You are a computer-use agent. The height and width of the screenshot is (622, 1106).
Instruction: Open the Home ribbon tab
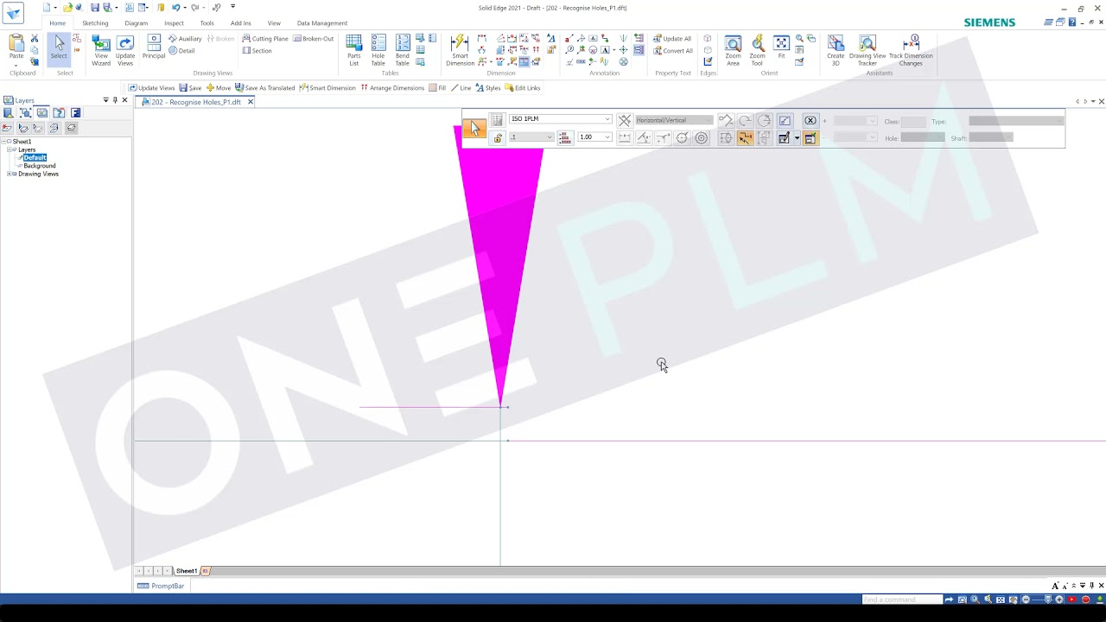point(57,23)
